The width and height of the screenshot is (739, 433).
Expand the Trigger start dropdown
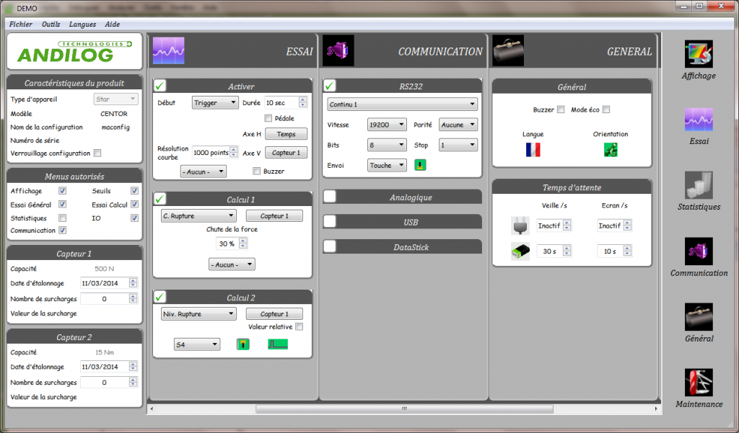coord(215,103)
